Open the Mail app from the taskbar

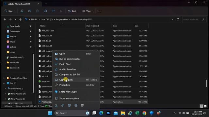click(116, 113)
